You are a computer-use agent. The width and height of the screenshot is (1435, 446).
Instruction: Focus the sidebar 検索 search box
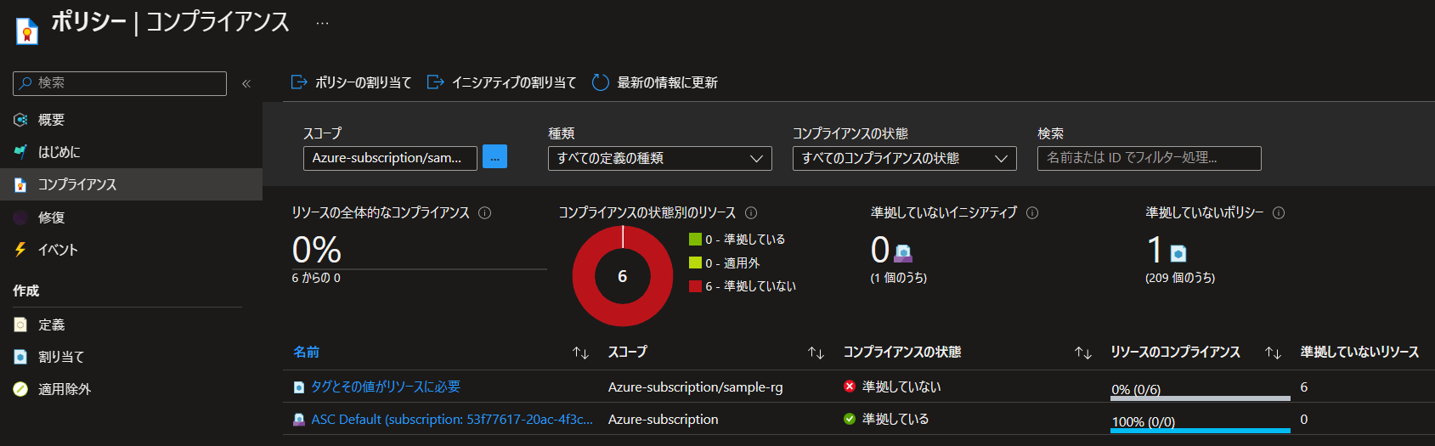click(120, 83)
